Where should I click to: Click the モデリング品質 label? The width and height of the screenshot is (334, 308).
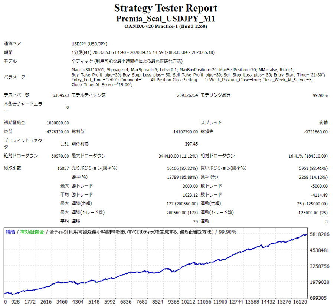click(x=216, y=95)
